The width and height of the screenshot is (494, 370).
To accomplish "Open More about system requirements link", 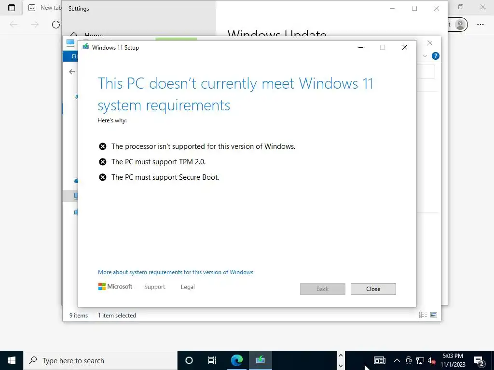I will click(x=176, y=272).
